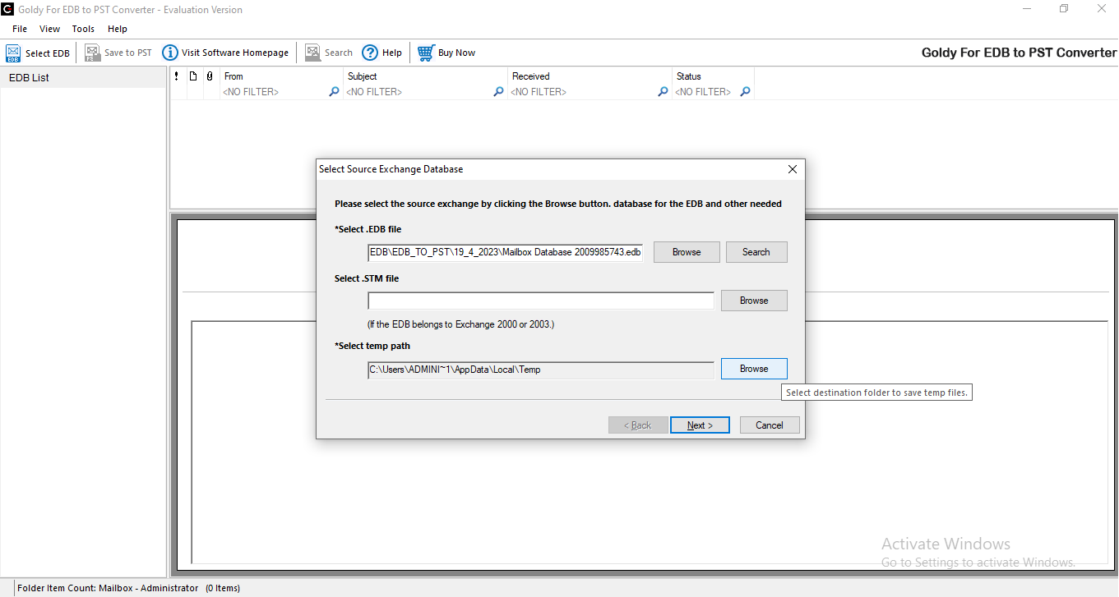
Task: Open the File menu
Action: coord(20,29)
